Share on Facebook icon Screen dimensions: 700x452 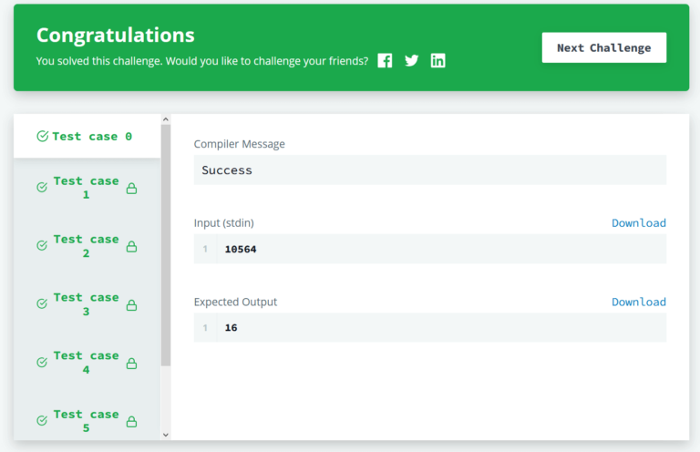point(385,61)
